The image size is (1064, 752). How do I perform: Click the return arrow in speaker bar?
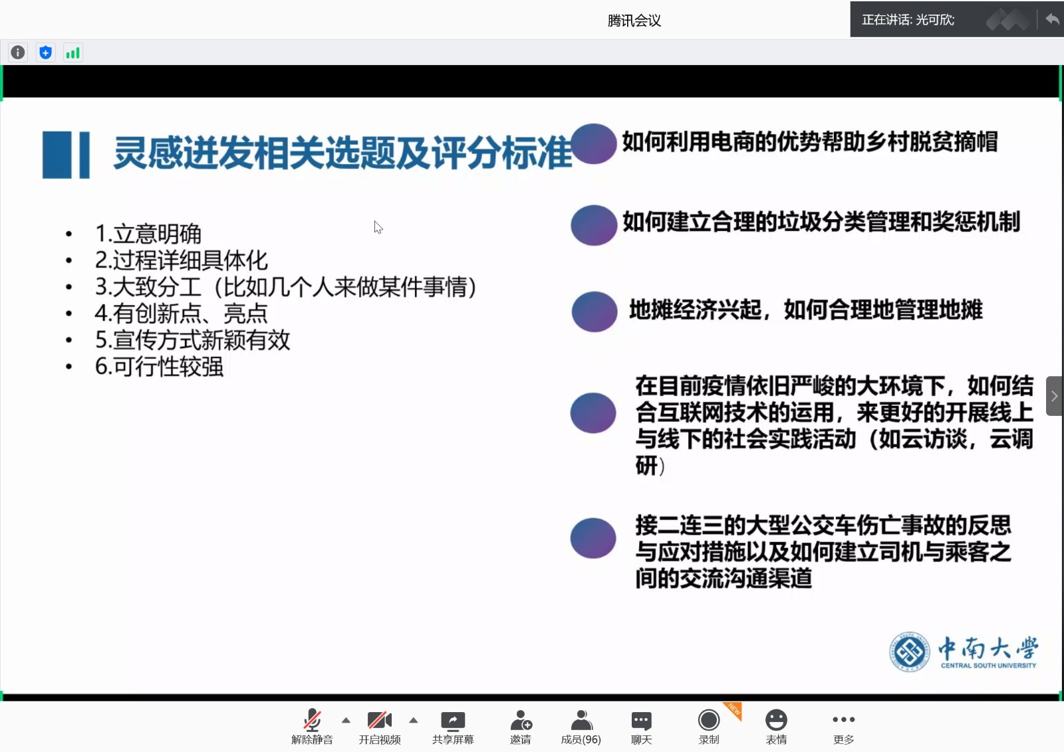click(1051, 19)
